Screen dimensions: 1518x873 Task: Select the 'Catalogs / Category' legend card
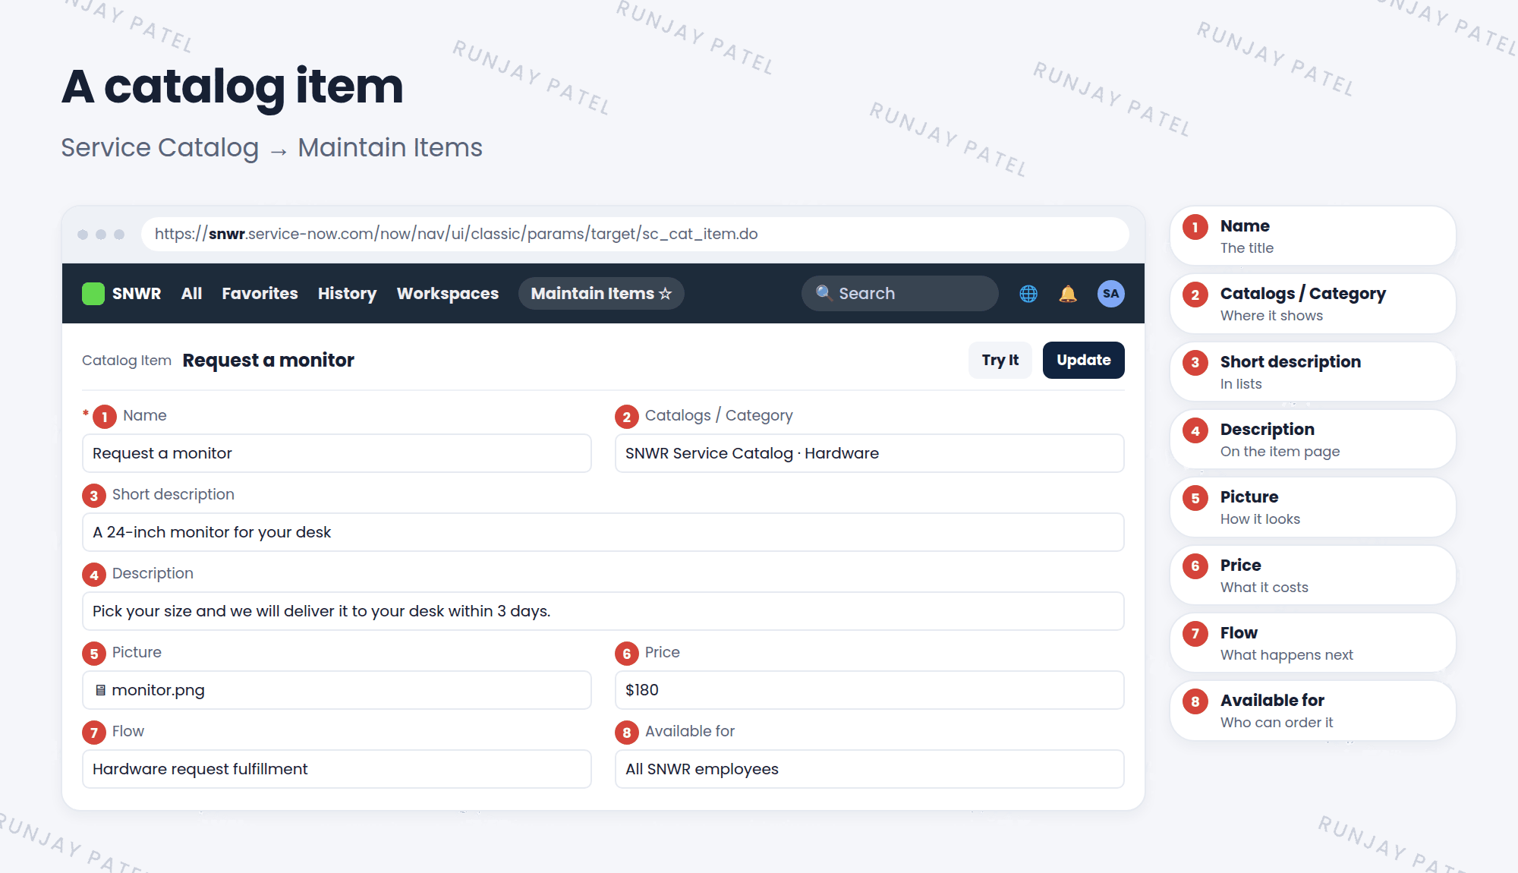point(1312,304)
